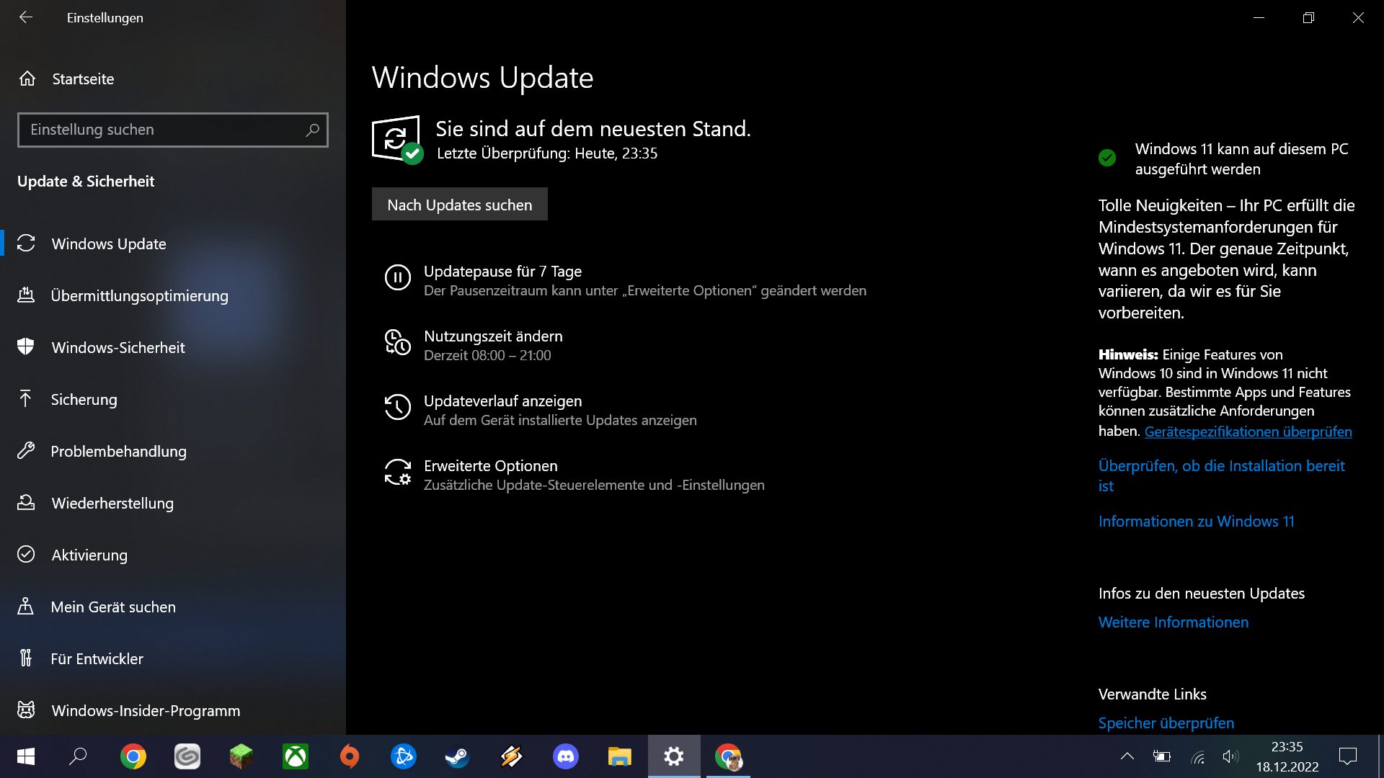Show hidden tray icons chevron
This screenshot has height=778, width=1384.
(x=1127, y=756)
